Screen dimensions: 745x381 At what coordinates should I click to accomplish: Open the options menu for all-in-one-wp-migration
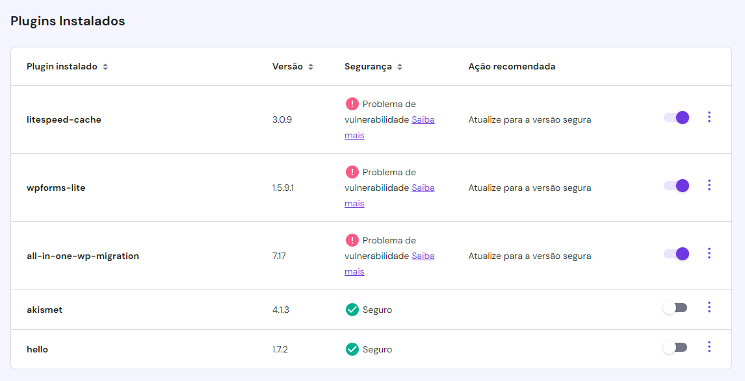tap(709, 253)
